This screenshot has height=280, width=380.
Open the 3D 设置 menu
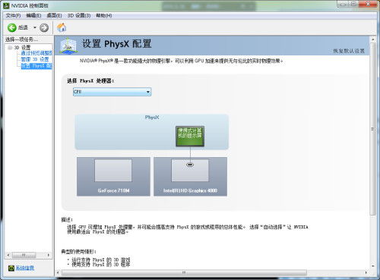click(x=79, y=16)
